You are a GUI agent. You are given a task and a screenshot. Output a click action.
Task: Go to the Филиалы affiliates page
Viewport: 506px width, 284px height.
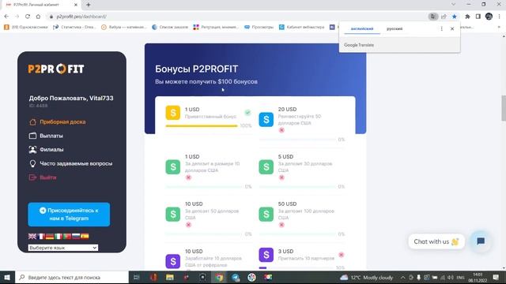46,149
